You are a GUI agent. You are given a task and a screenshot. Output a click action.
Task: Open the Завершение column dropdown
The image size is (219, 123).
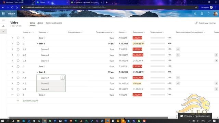pyautogui.click(x=144, y=32)
